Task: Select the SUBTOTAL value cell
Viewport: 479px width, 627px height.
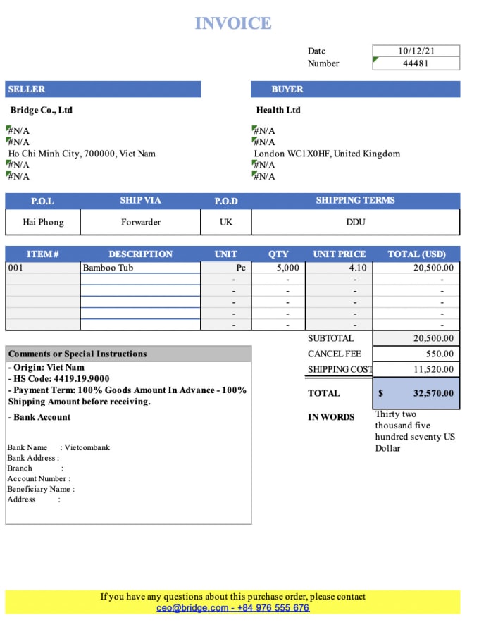Action: tap(416, 338)
